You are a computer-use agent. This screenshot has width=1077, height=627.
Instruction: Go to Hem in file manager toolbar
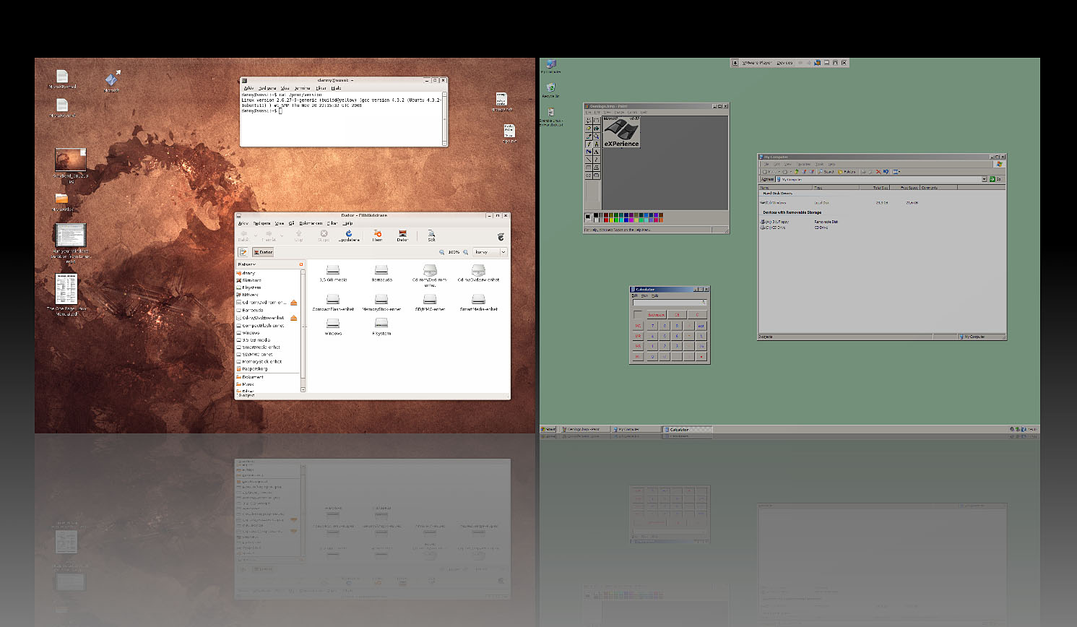click(x=377, y=235)
